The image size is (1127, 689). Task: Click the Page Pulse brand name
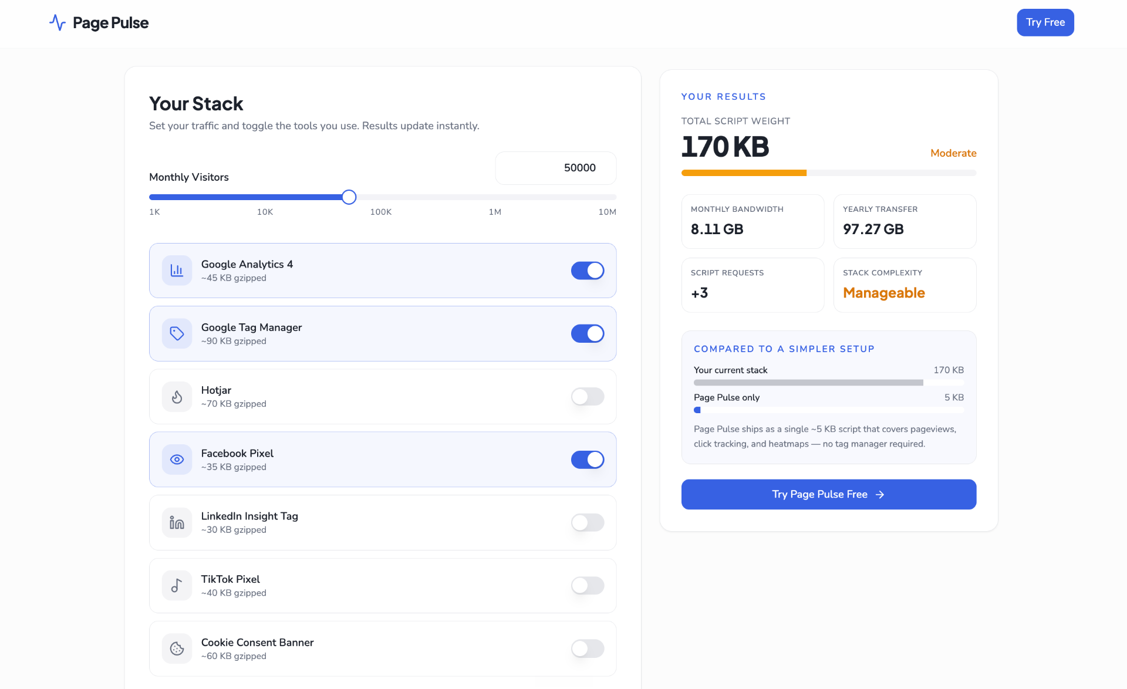click(x=110, y=23)
